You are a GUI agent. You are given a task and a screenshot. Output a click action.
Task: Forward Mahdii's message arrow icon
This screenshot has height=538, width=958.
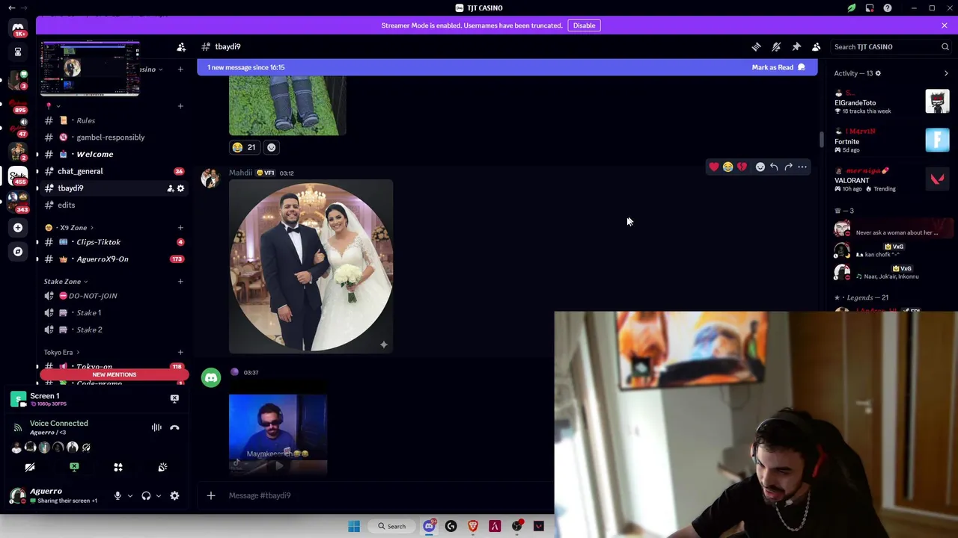[x=788, y=167]
